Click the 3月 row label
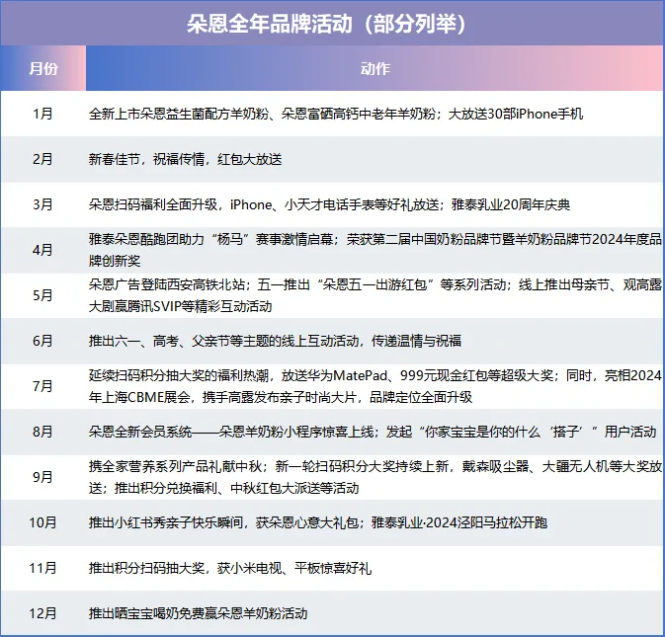Viewport: 665px width, 637px height. pos(43,204)
